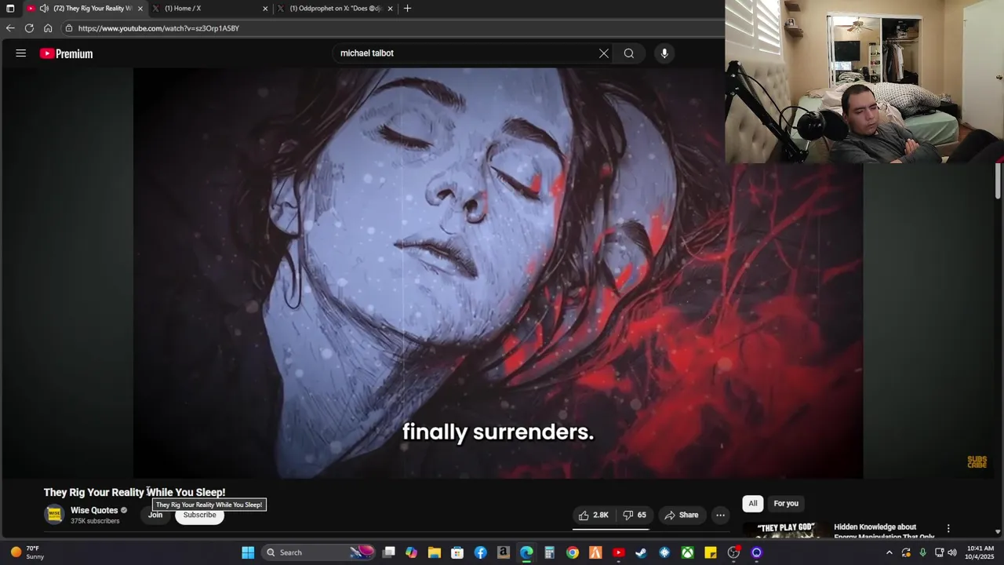Switch to Microsoft Edge in taskbar
The image size is (1004, 565).
(526, 552)
